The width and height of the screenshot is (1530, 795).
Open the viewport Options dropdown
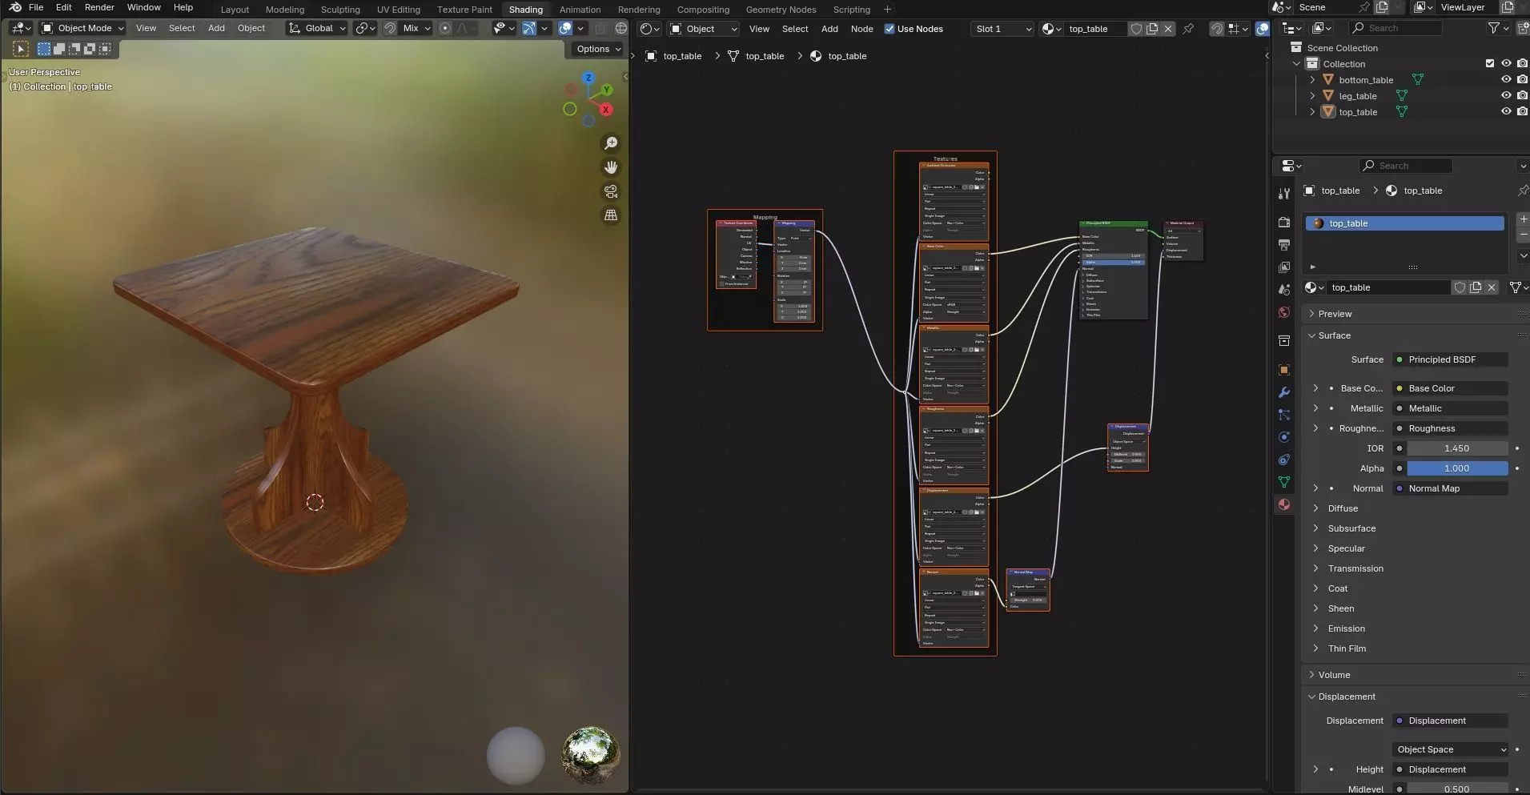(x=599, y=49)
